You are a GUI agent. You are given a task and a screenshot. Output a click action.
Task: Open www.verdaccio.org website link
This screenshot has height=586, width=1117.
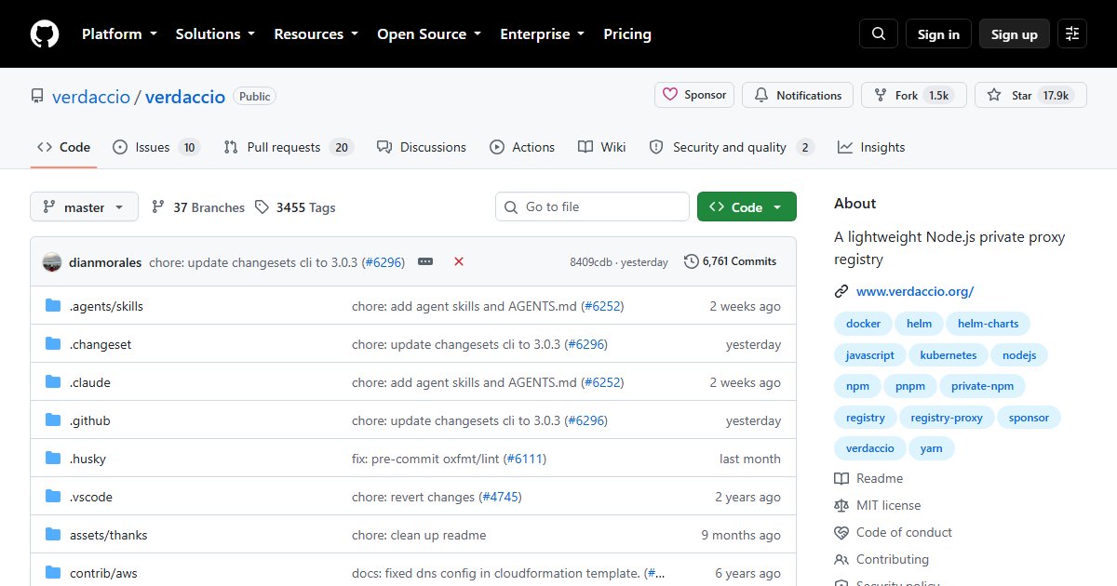(x=915, y=291)
